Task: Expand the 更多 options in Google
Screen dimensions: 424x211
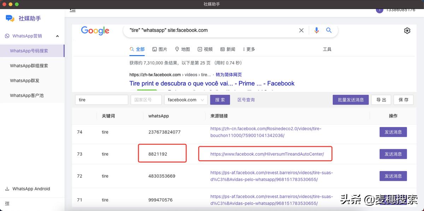Action: [248, 49]
